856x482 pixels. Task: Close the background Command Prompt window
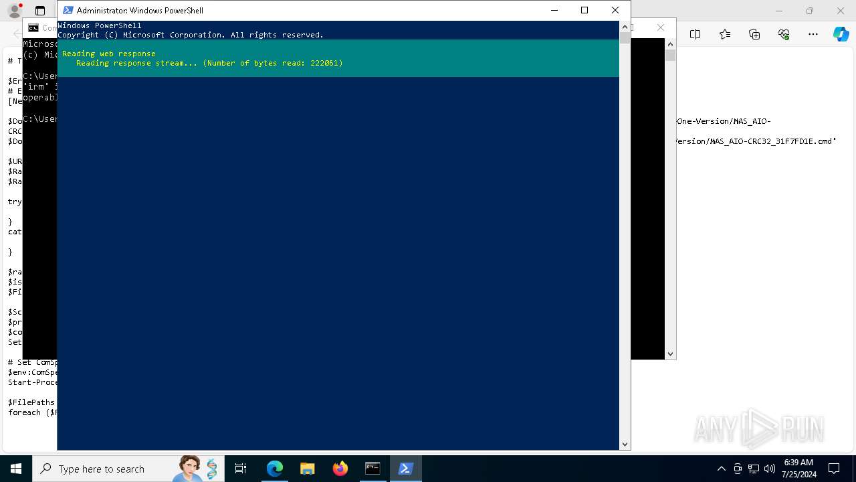(x=661, y=27)
